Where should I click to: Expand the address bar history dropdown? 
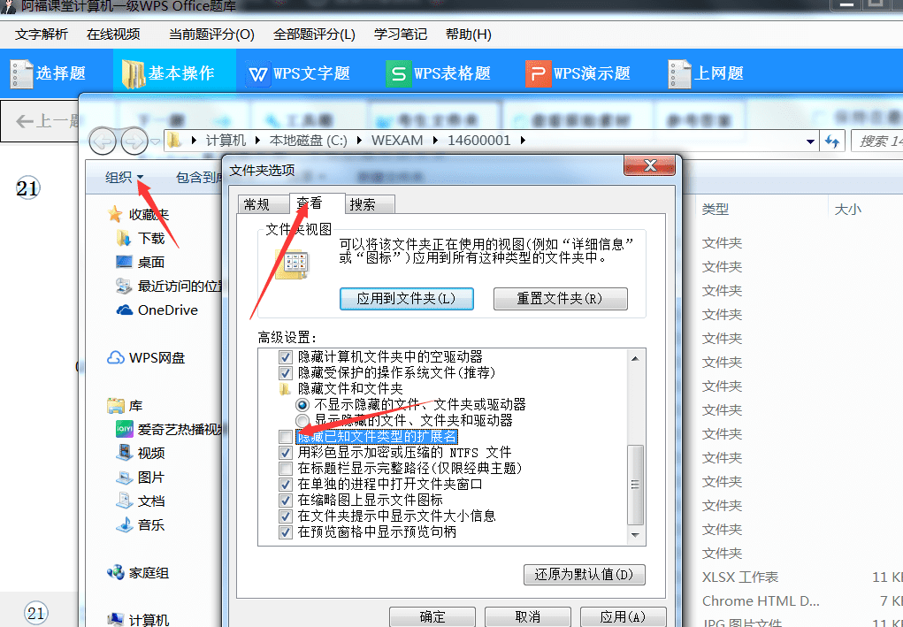[x=812, y=141]
